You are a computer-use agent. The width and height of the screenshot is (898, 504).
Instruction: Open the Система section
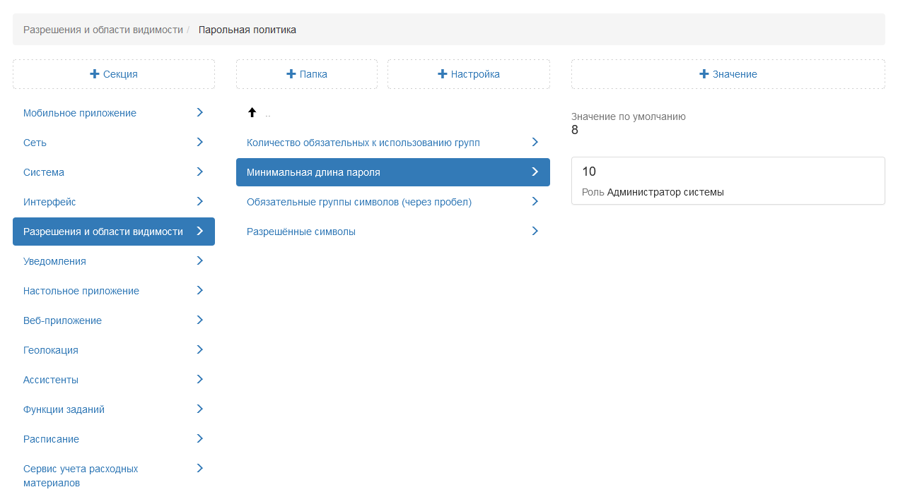tap(44, 172)
